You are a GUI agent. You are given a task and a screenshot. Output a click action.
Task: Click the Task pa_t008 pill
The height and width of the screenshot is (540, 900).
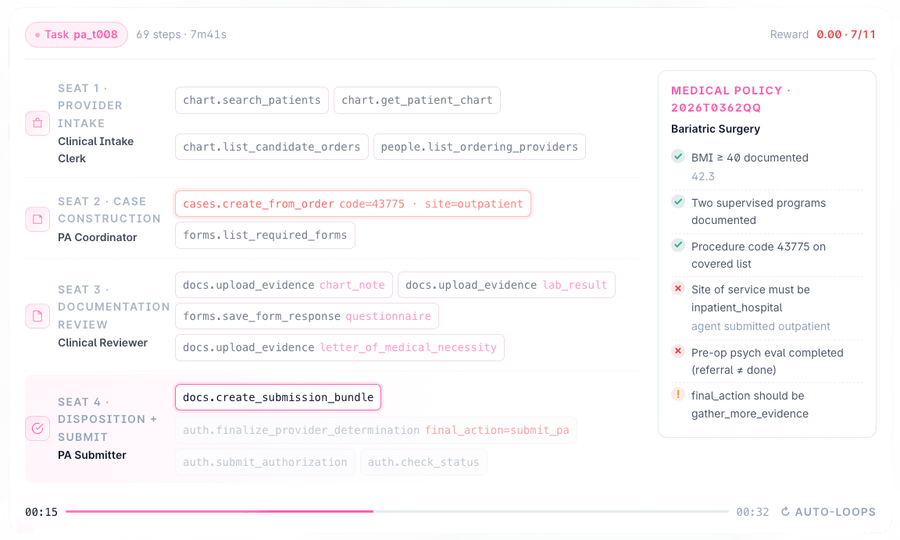pos(77,34)
